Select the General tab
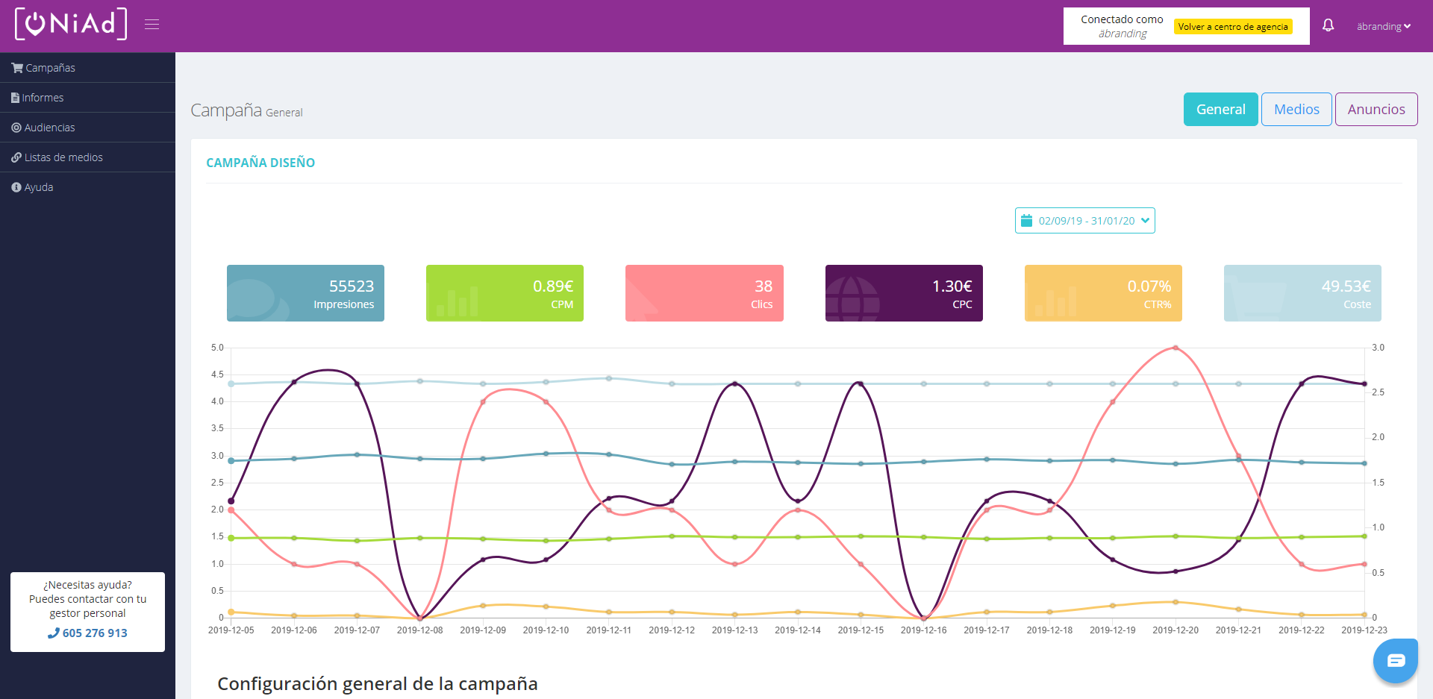Viewport: 1433px width, 699px height. pos(1220,110)
